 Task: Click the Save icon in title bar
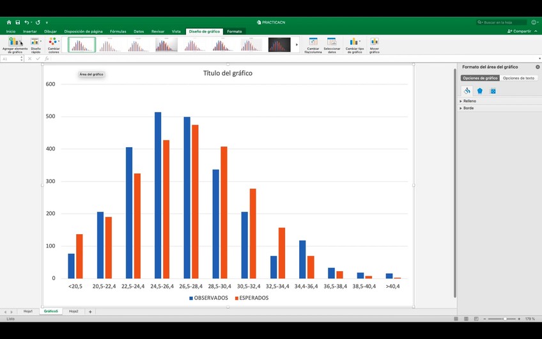17,22
